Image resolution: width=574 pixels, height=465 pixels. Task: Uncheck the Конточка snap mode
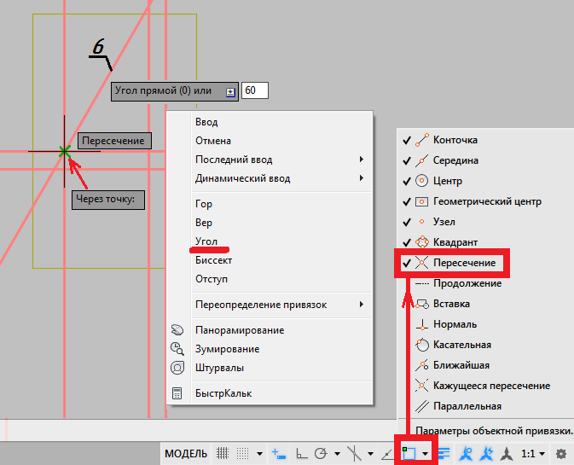tap(455, 140)
